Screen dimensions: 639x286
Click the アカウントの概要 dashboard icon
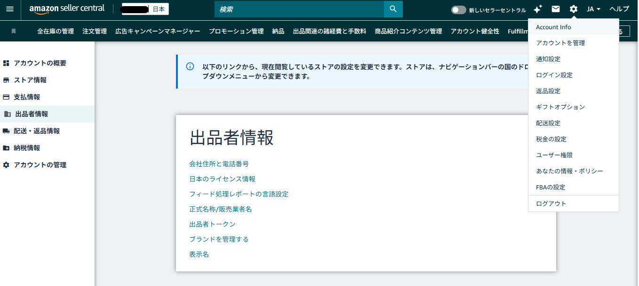(6, 63)
